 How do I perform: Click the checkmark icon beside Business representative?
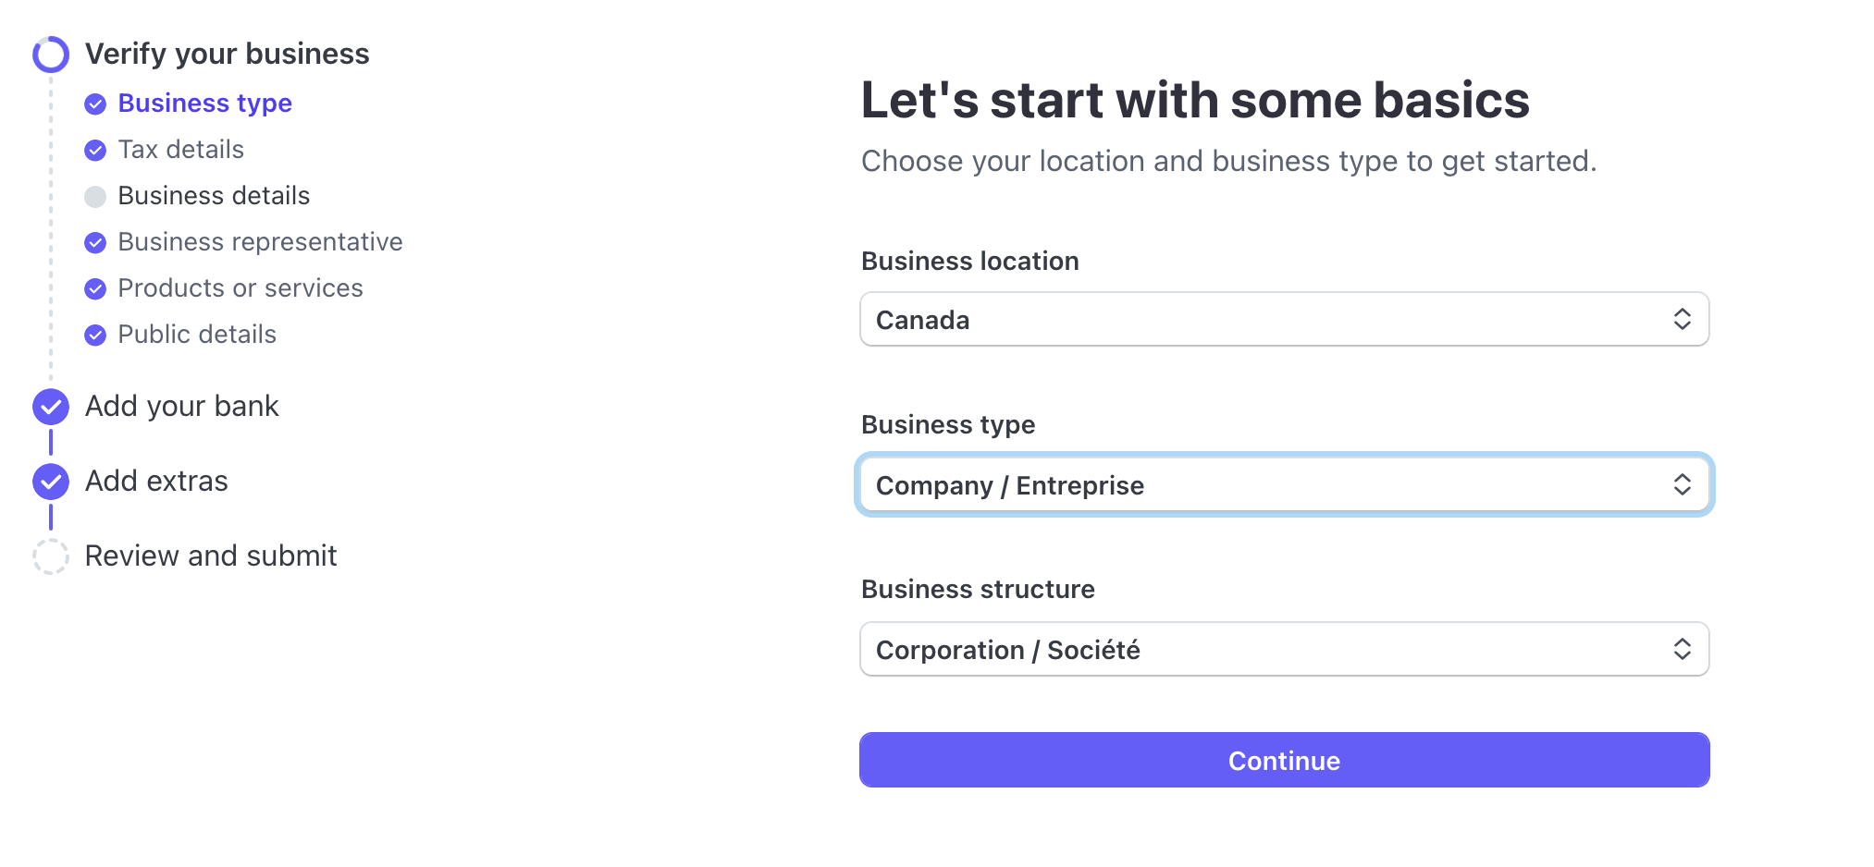click(95, 242)
